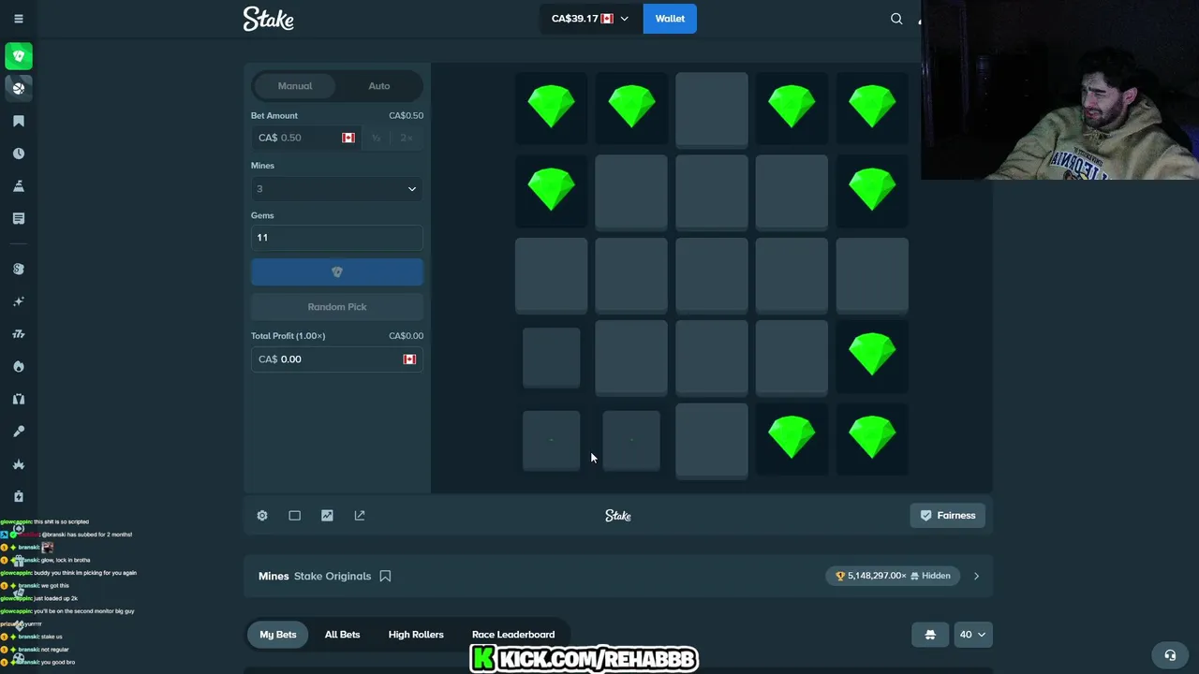
Task: Select the High Rollers tab
Action: (416, 635)
